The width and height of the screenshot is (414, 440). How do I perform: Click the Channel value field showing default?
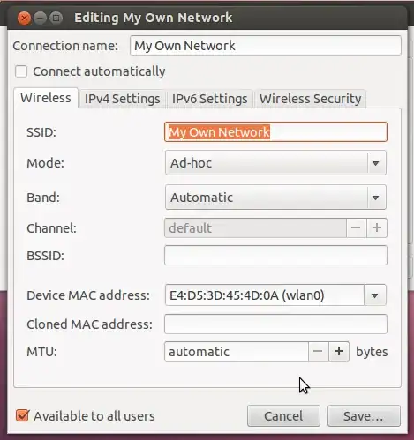[x=255, y=227]
